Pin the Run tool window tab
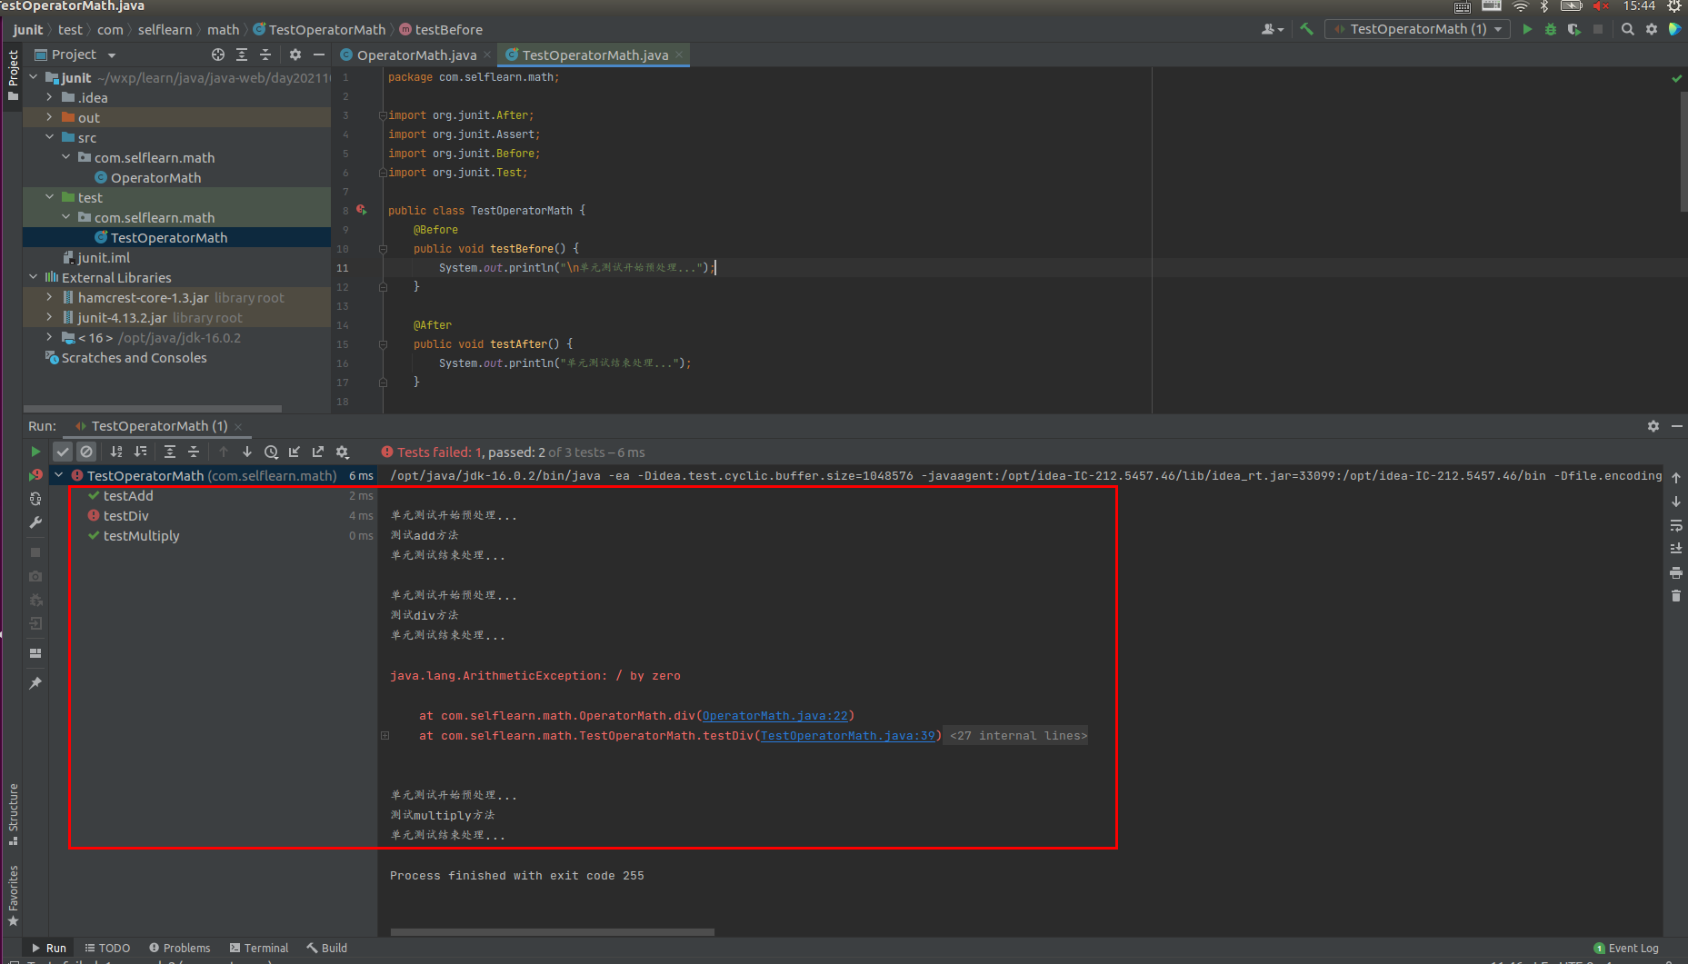Image resolution: width=1688 pixels, height=964 pixels. 35,682
